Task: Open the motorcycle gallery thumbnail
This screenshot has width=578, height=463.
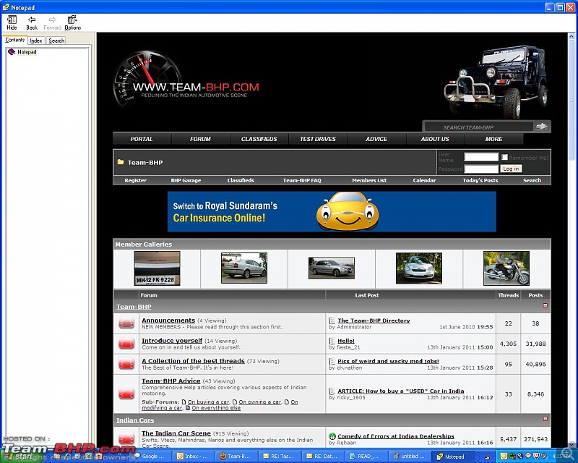Action: pyautogui.click(x=506, y=268)
